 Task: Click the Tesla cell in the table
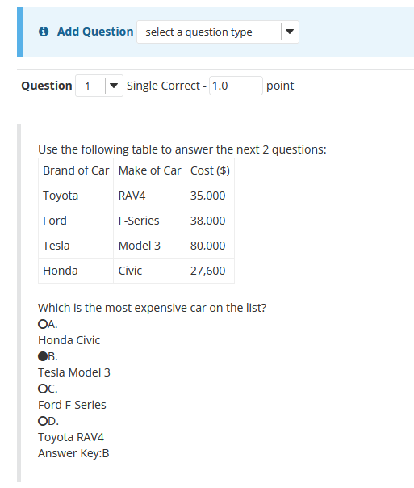[x=76, y=246]
